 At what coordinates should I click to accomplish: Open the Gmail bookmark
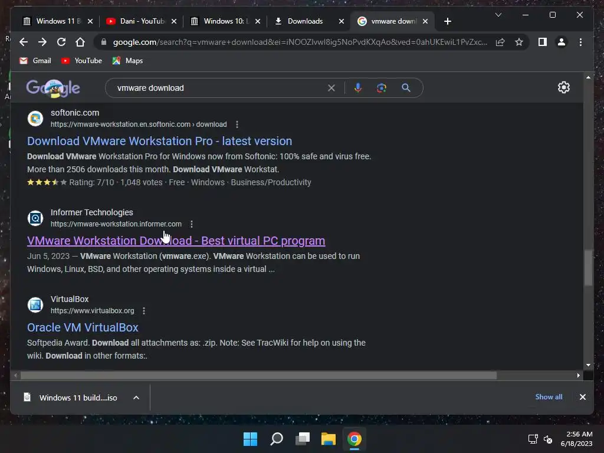35,61
